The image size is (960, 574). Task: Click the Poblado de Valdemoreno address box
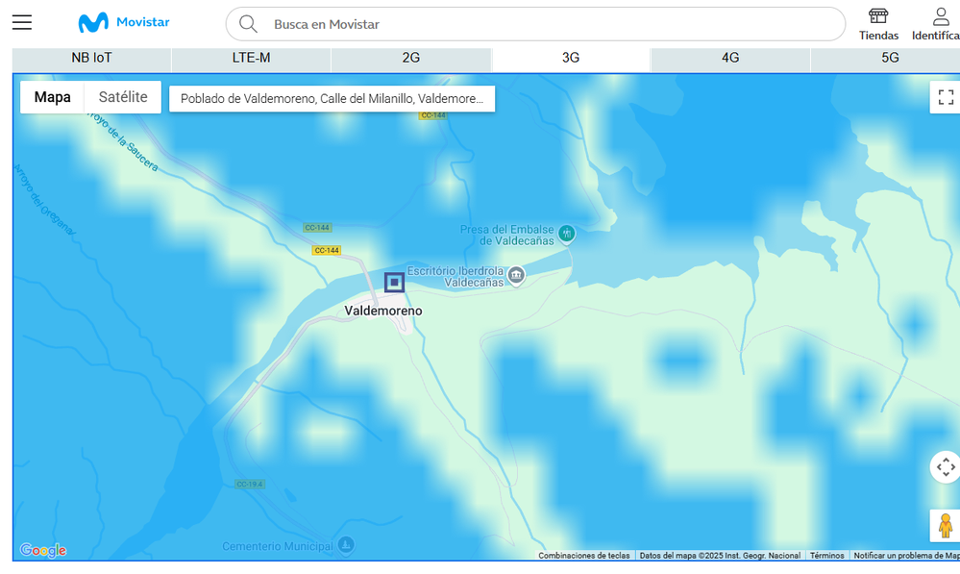[332, 99]
